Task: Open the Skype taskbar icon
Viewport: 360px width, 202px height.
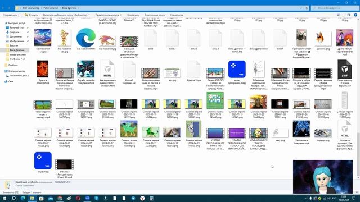Action: coord(96,198)
